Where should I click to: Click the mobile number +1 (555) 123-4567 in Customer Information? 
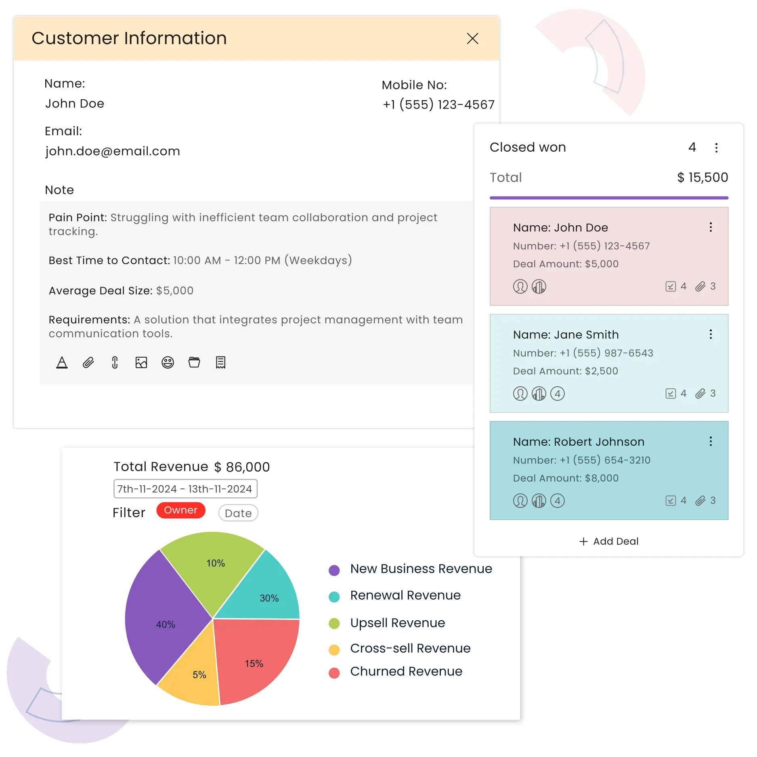point(438,105)
